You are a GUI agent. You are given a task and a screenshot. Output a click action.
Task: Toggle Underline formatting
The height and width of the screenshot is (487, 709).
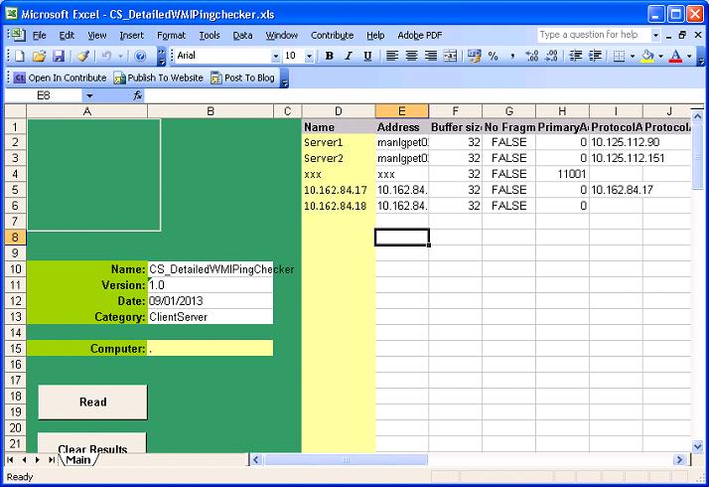click(367, 56)
